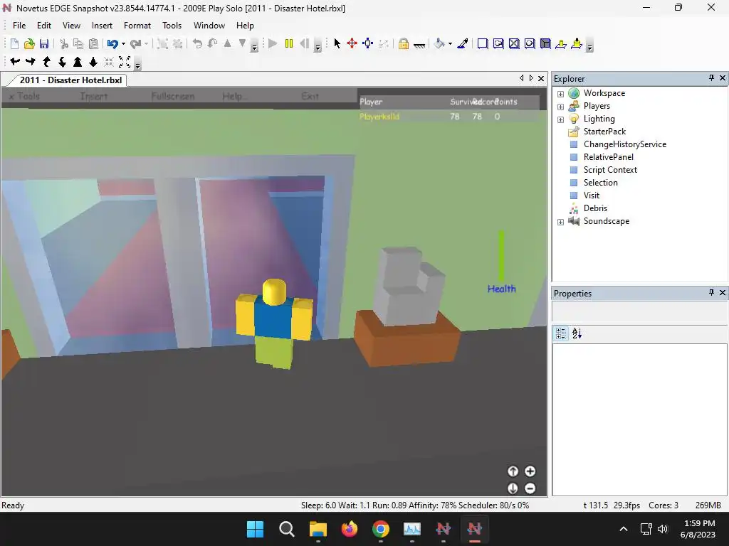Click the Paste clipboard icon

click(93, 43)
